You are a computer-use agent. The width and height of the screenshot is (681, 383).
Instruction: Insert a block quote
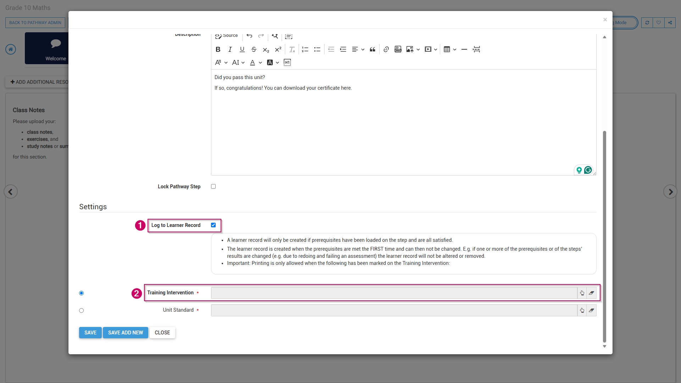pos(372,49)
